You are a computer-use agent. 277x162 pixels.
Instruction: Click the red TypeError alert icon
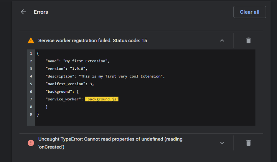31,143
